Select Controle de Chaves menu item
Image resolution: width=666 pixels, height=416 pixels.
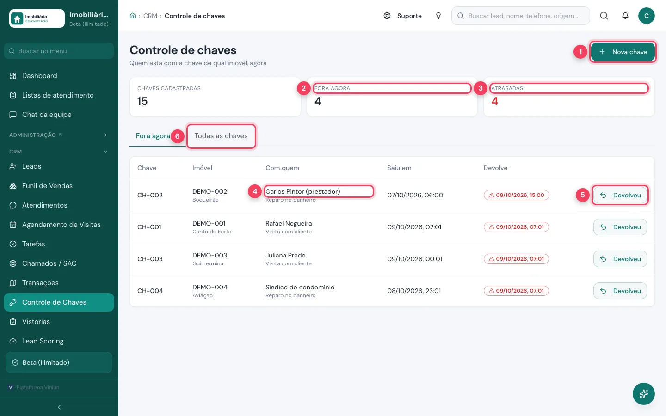[x=59, y=302]
